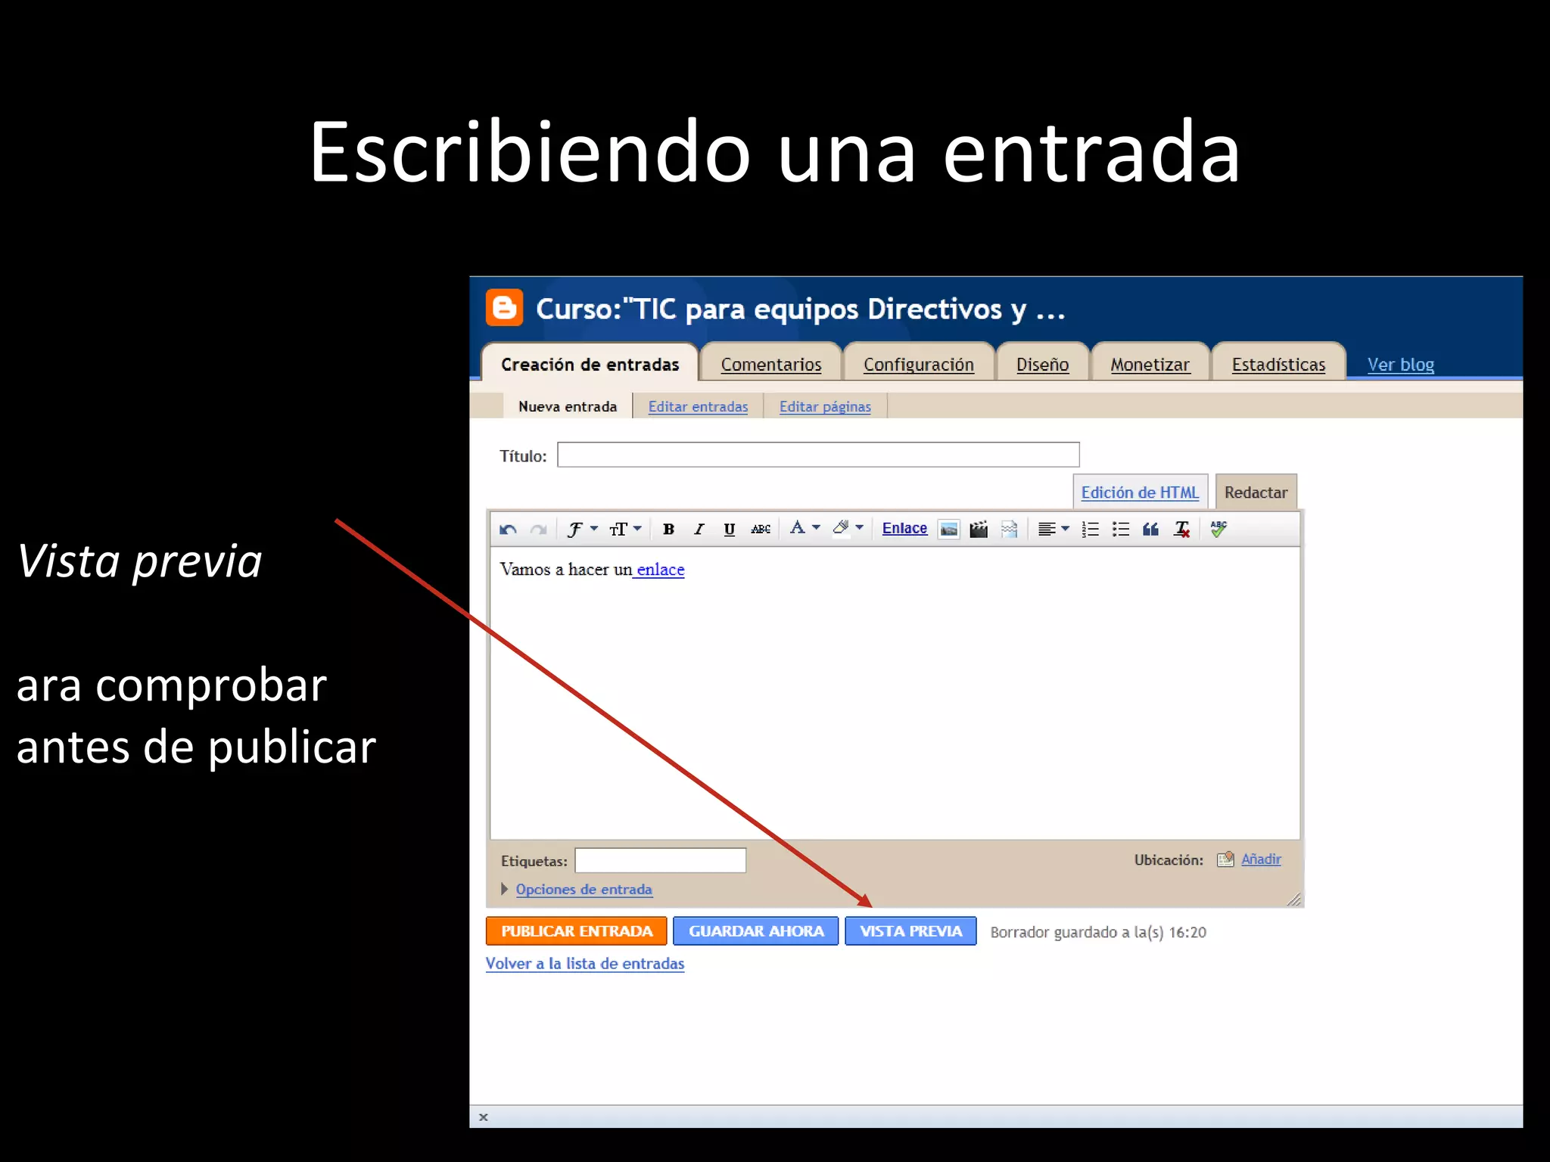Viewport: 1550px width, 1162px height.
Task: Open the text color picker
Action: pos(805,528)
